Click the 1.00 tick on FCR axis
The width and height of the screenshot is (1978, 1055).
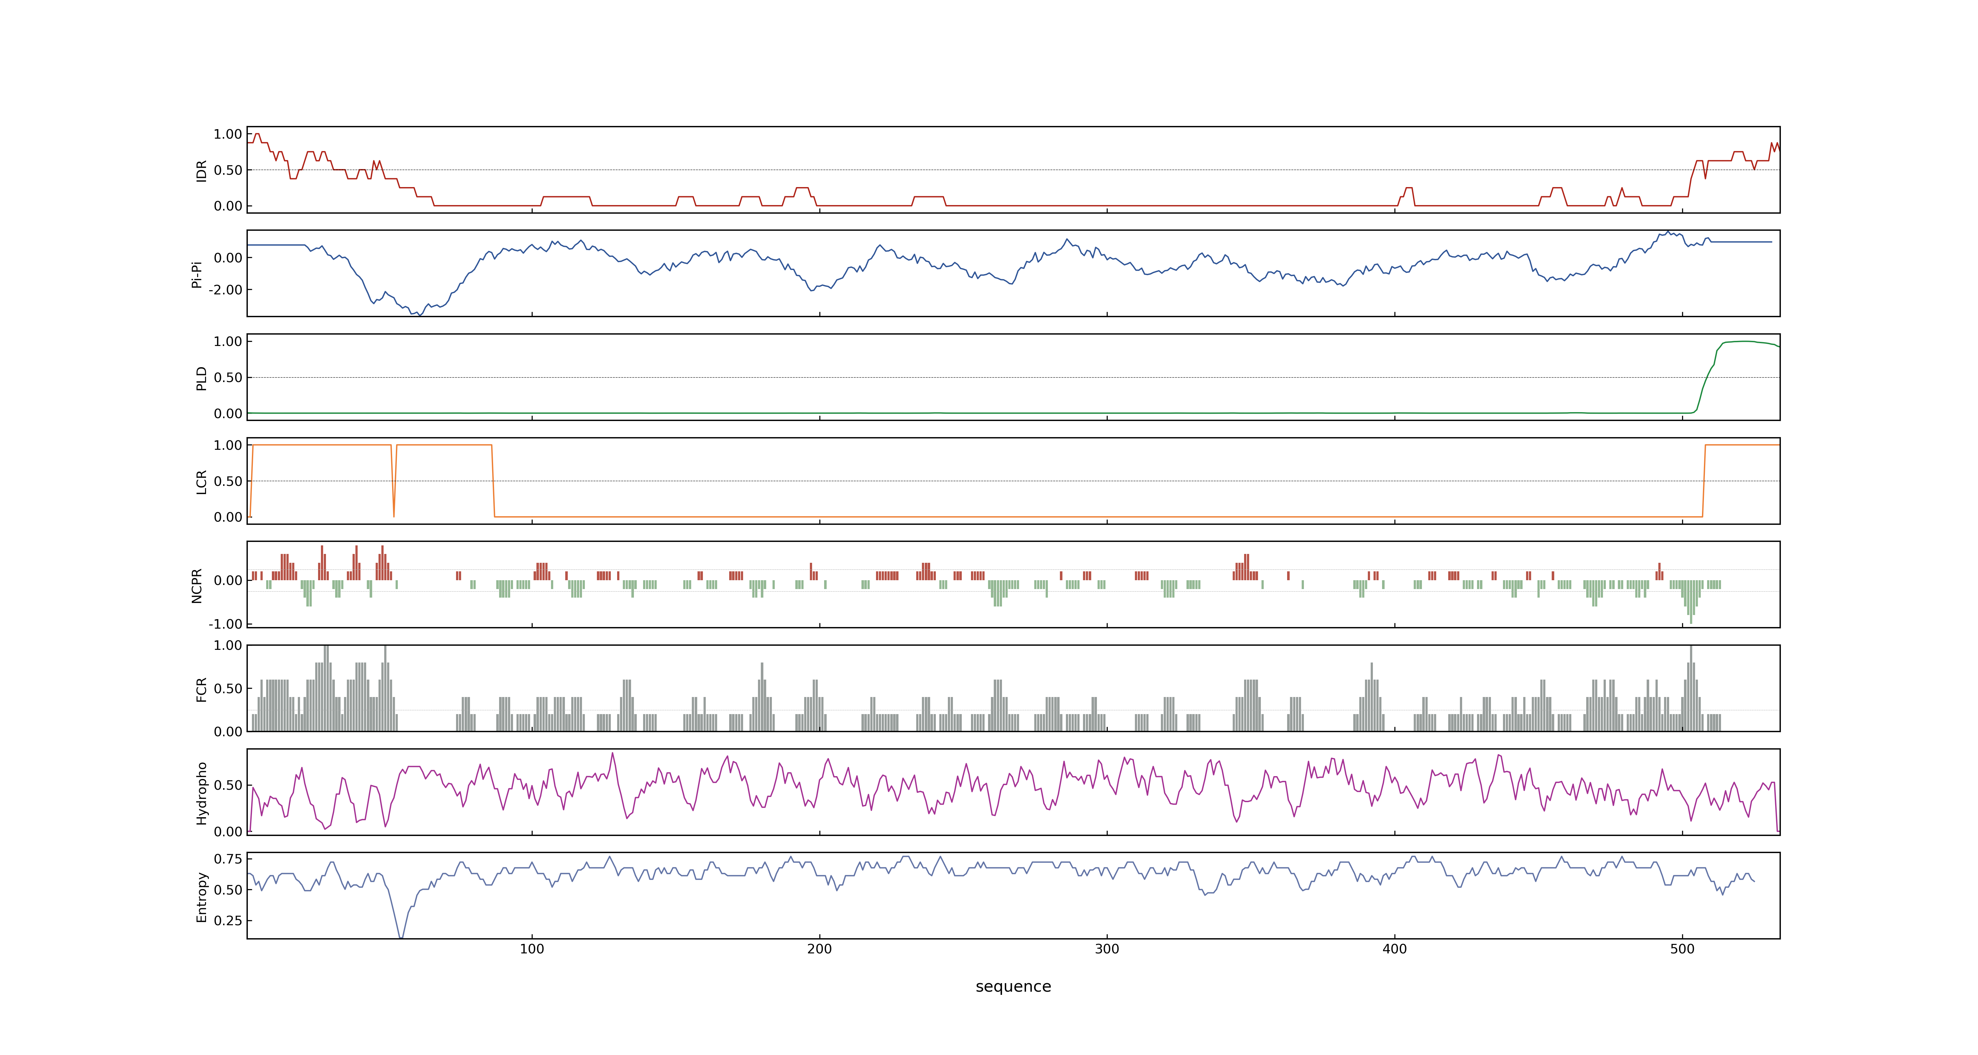coord(228,646)
